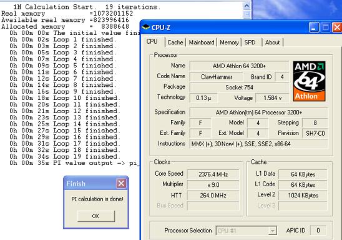Click the 'Real memory' line in Super PI
The height and width of the screenshot is (240, 342).
pos(67,14)
